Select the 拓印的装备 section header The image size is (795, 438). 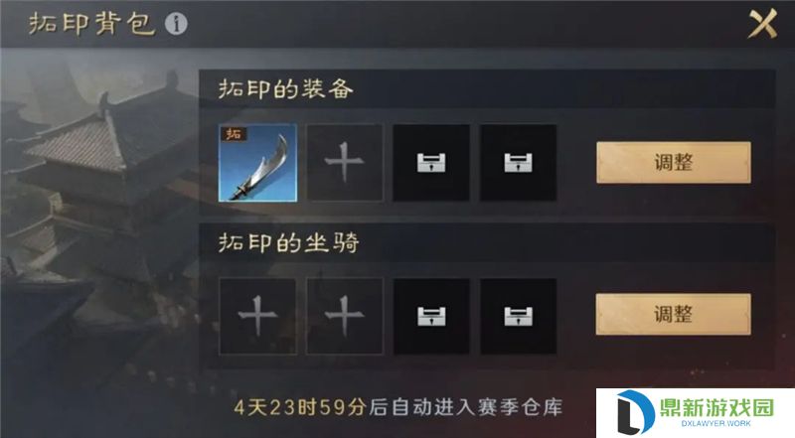point(285,88)
